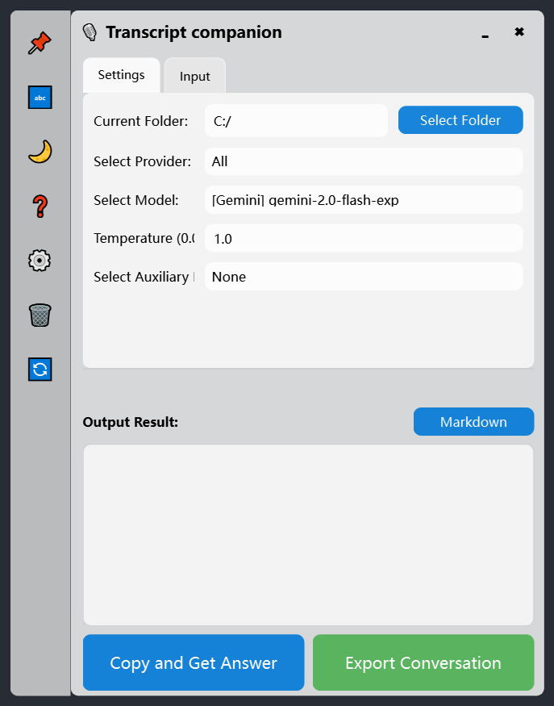The height and width of the screenshot is (706, 554).
Task: Select the blue abc text icon
Action: pyautogui.click(x=40, y=97)
